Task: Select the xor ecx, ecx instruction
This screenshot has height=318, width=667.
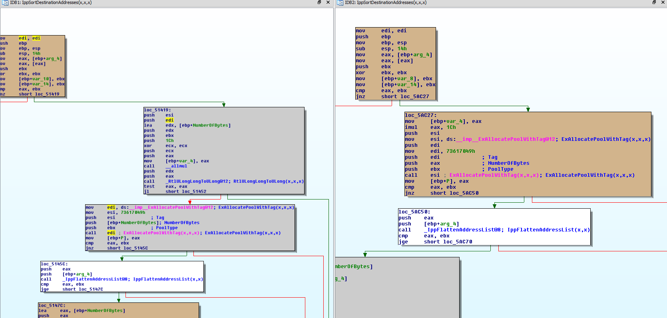Action: point(165,146)
